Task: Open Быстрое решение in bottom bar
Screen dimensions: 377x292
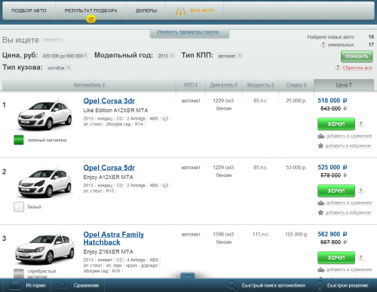Action: [348, 285]
